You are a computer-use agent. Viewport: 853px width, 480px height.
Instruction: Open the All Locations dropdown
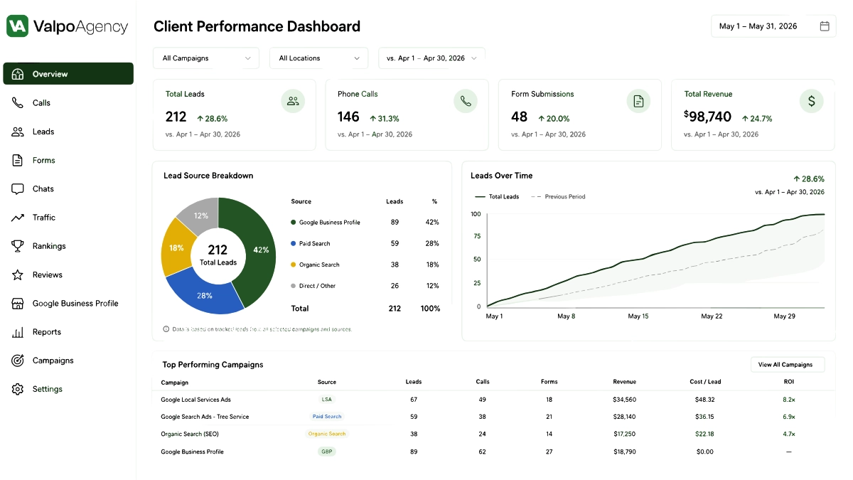click(x=318, y=58)
